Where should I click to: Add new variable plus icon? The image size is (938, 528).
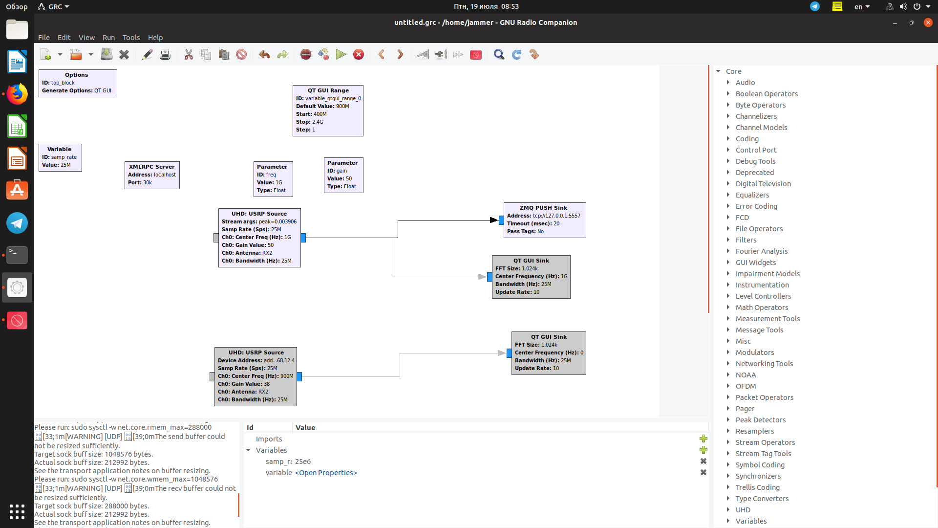pyautogui.click(x=703, y=450)
